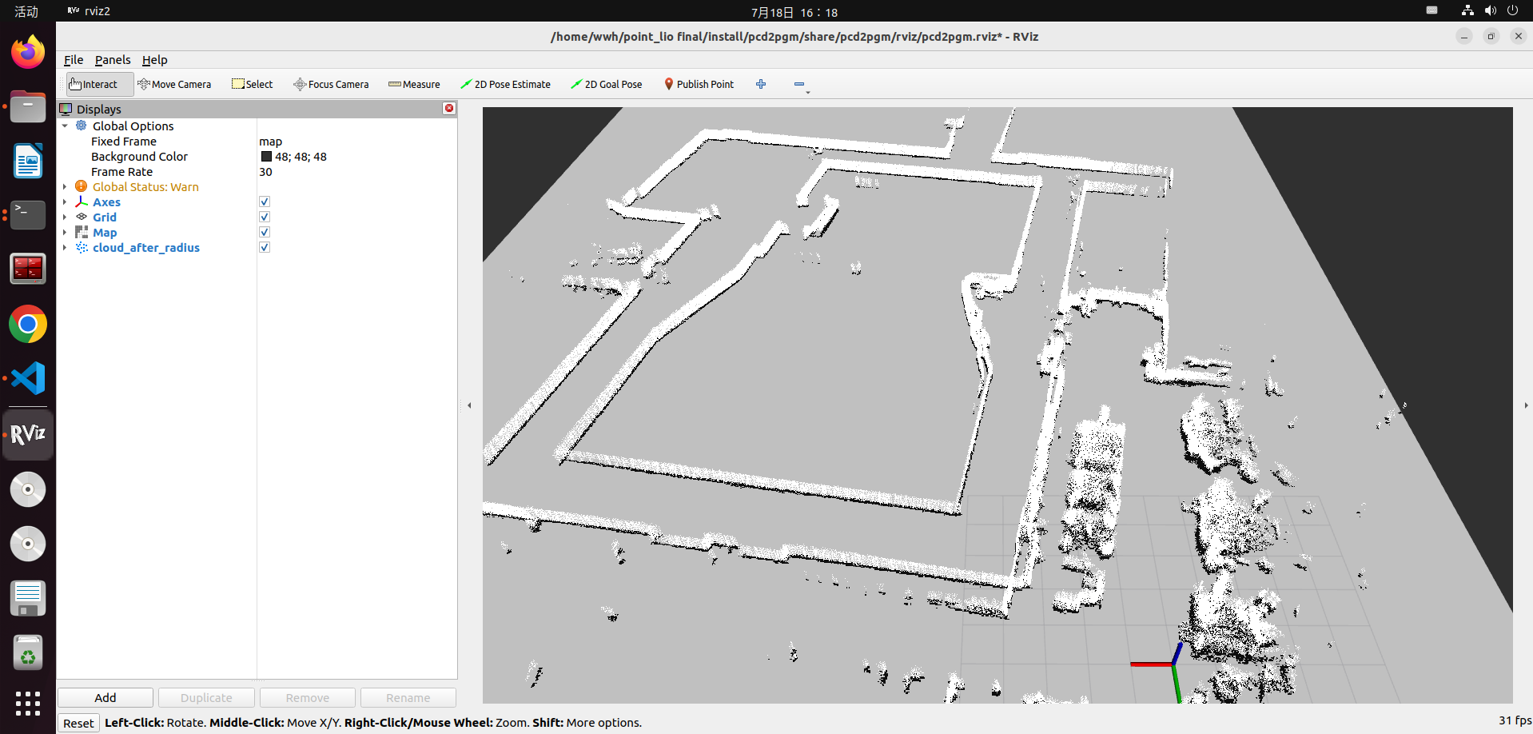Expand the Axes display properties
Screen dimensions: 1533x734
point(65,201)
